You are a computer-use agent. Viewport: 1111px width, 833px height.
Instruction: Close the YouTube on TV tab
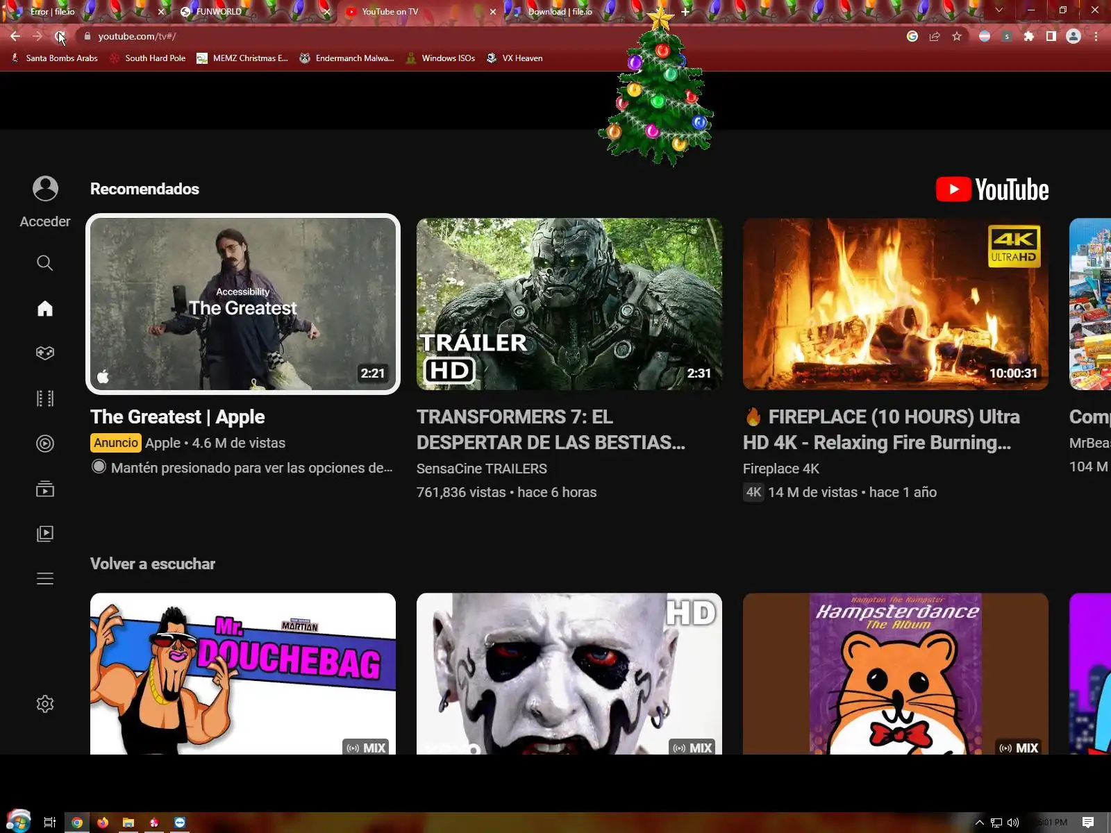(493, 12)
